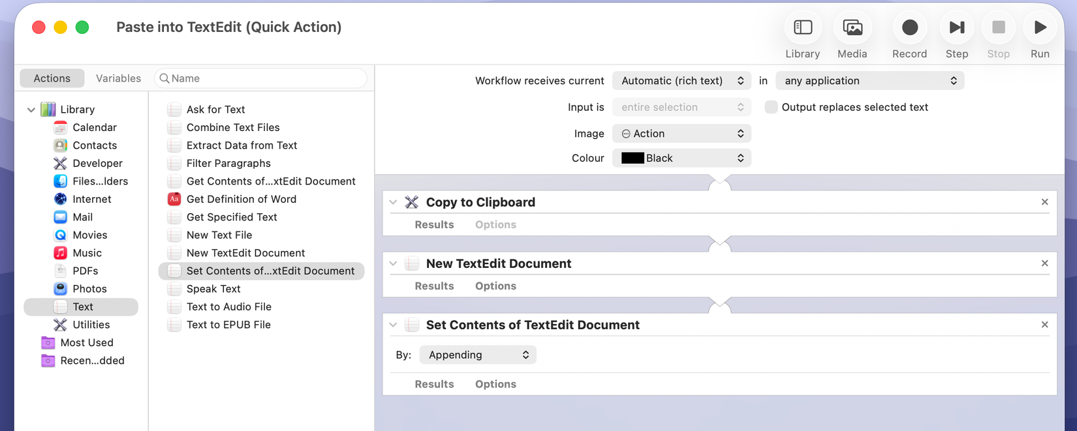The width and height of the screenshot is (1077, 431).
Task: Open the By: Appending dropdown
Action: pyautogui.click(x=478, y=355)
